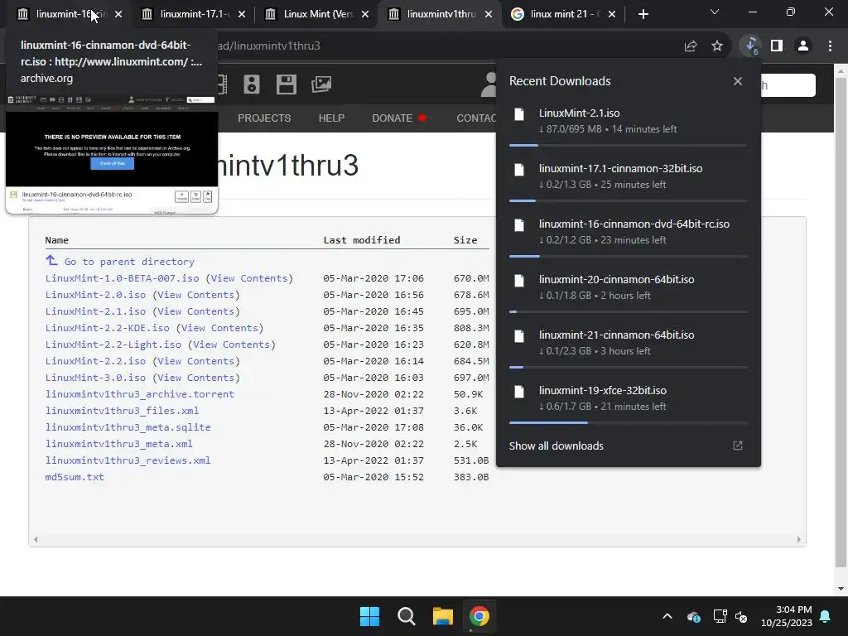Click the tab preview thumbnail for linuxmint-16
Screen dimensions: 848x636
[112, 154]
